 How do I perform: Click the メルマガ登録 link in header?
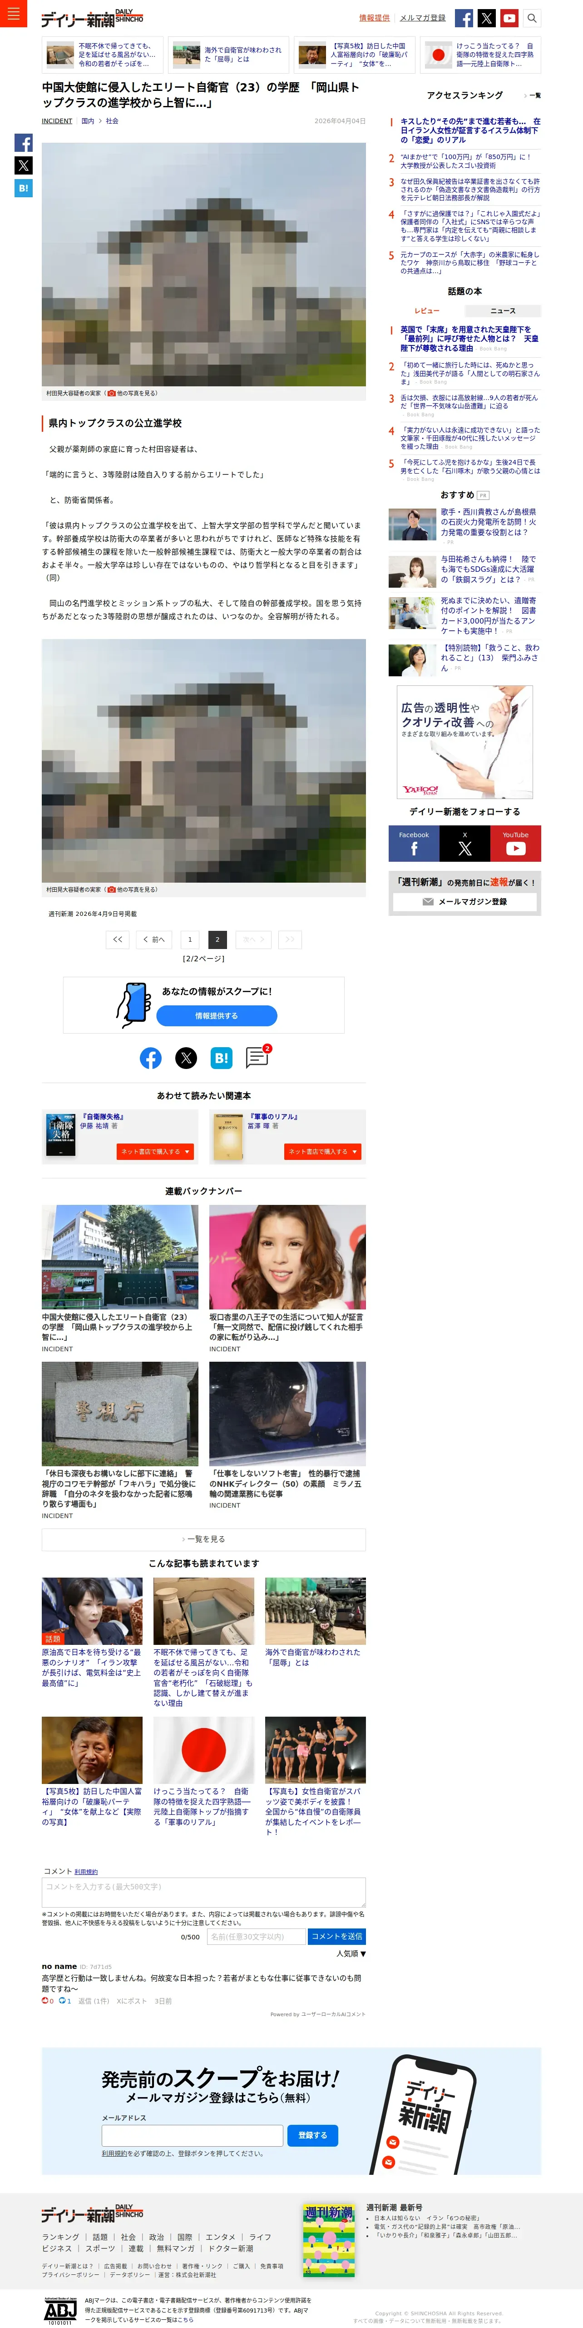tap(422, 18)
